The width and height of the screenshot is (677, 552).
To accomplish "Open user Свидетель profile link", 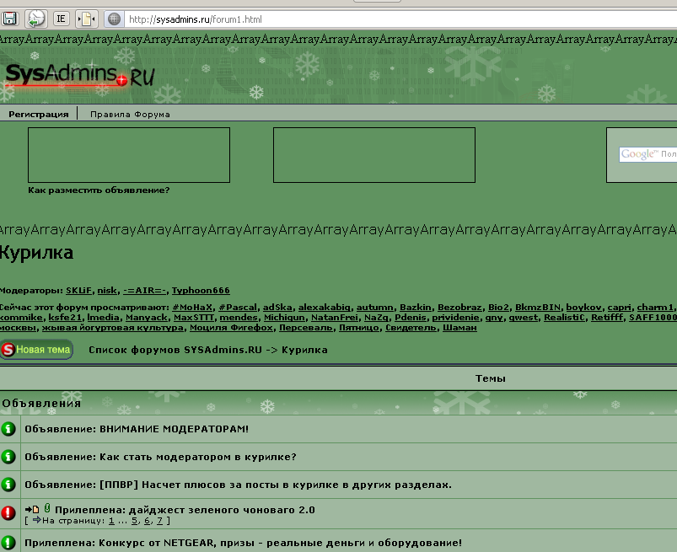I will pyautogui.click(x=411, y=328).
